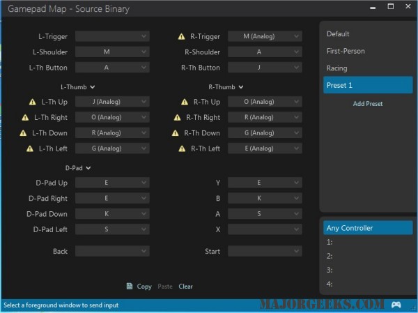Select the Racing preset
Screen dimensions: 418x313
click(x=368, y=68)
